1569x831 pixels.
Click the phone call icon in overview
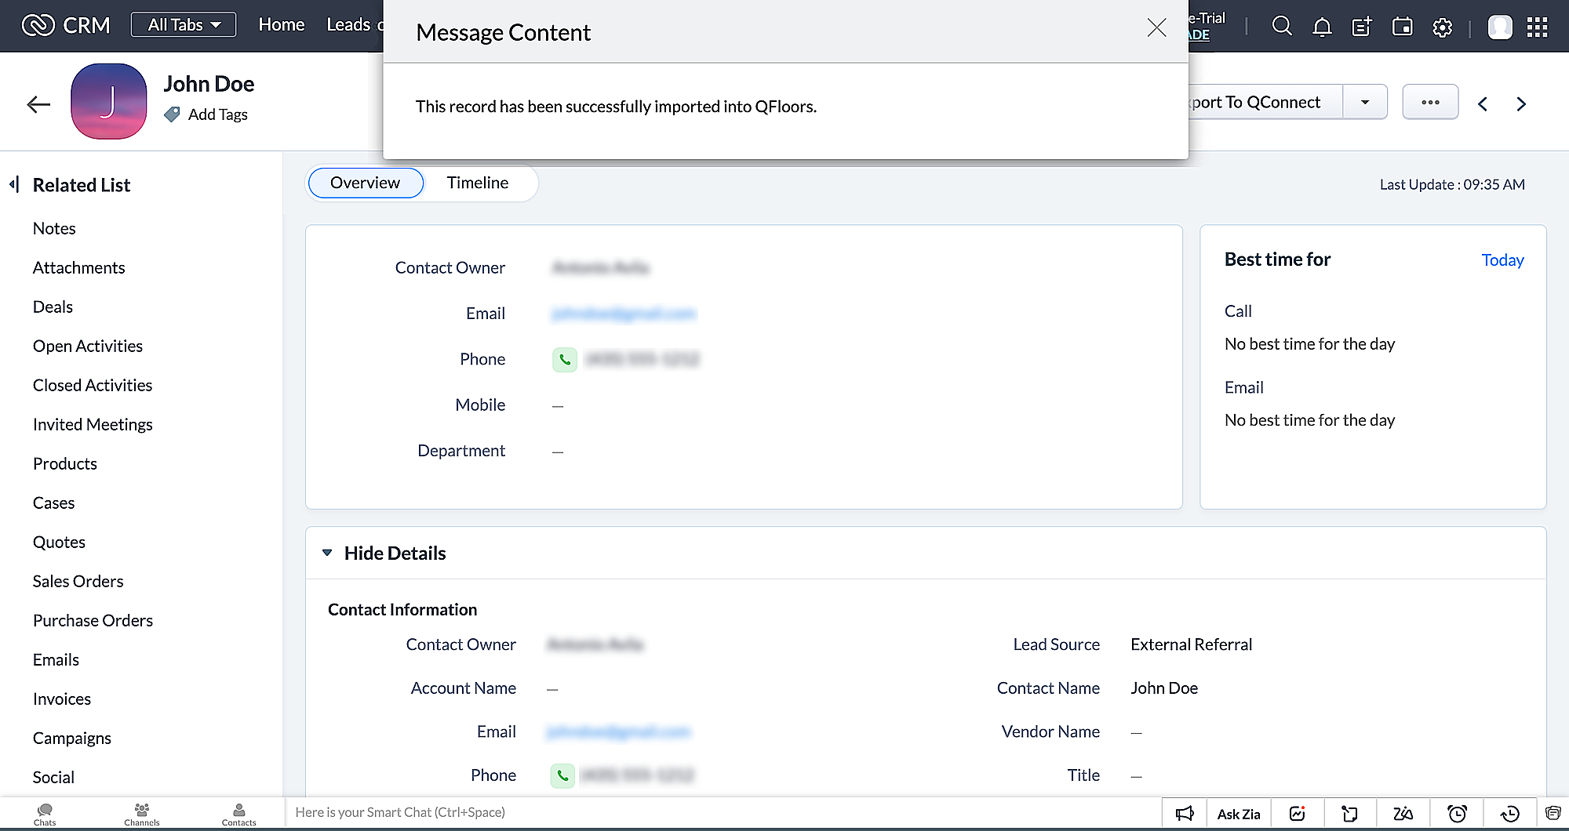click(565, 360)
